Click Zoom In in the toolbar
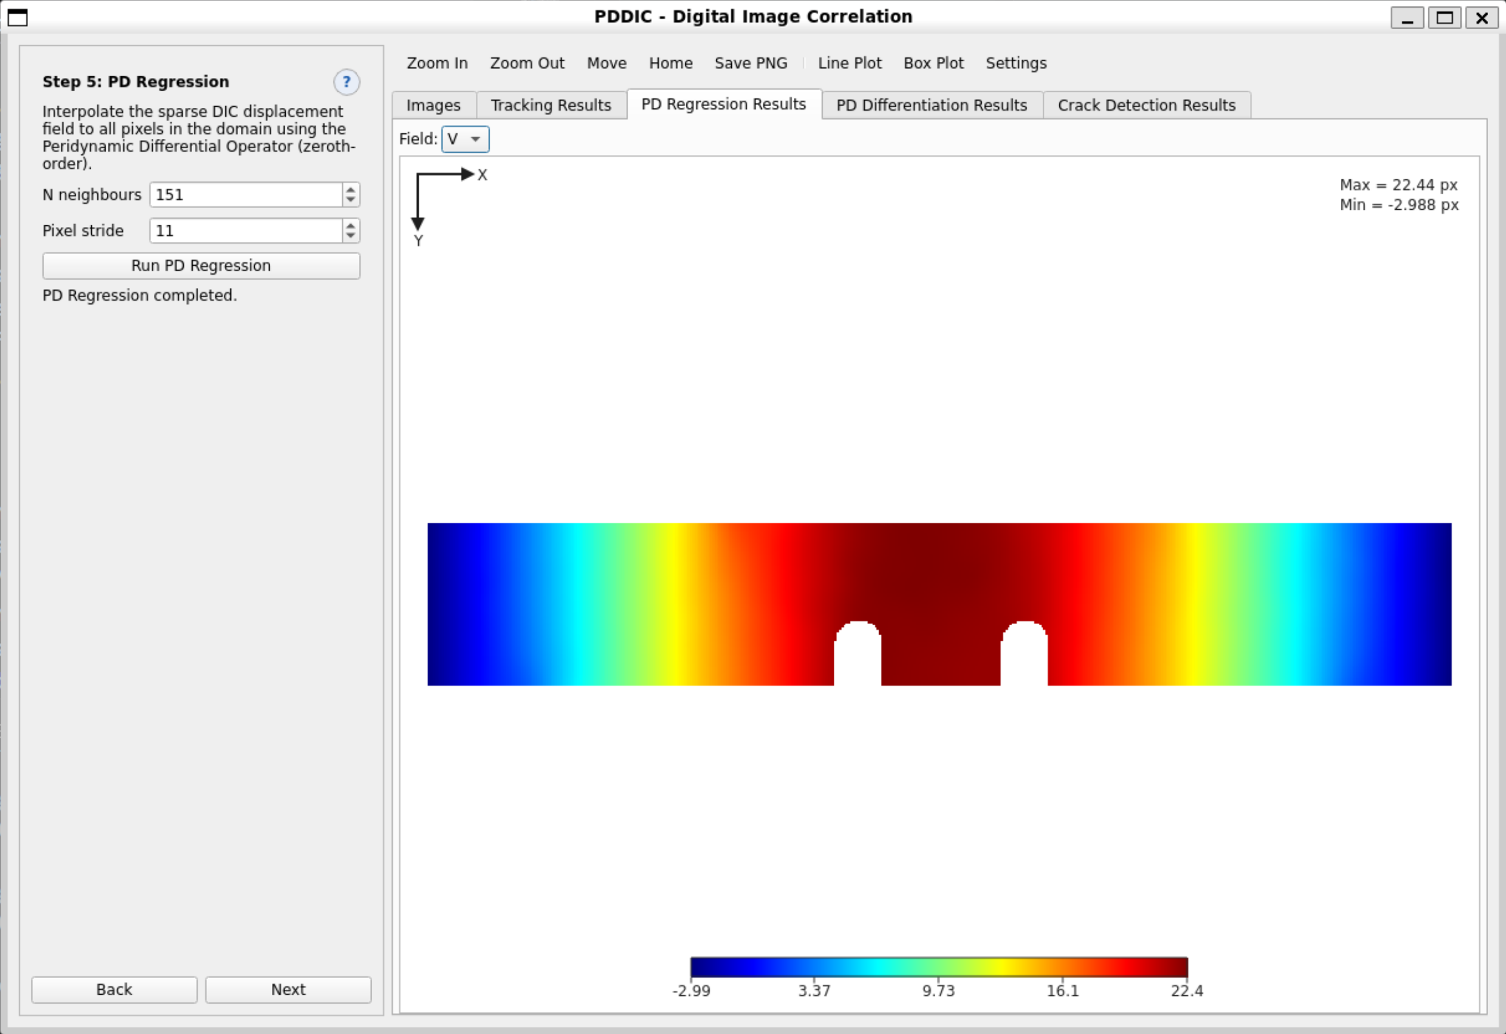Image resolution: width=1506 pixels, height=1034 pixels. click(x=437, y=64)
